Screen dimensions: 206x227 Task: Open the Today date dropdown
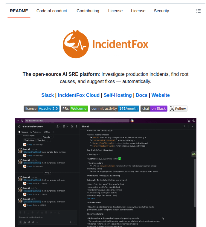tap(48, 172)
